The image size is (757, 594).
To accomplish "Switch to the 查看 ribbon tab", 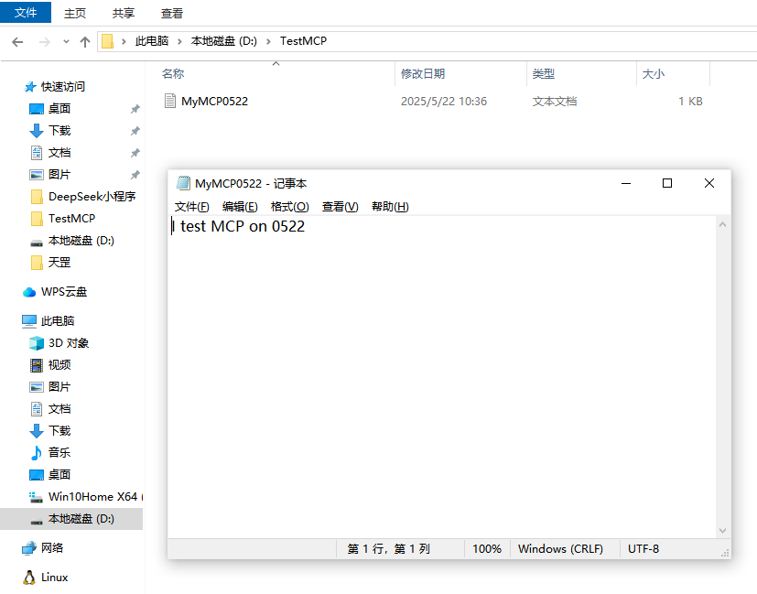I will (172, 13).
